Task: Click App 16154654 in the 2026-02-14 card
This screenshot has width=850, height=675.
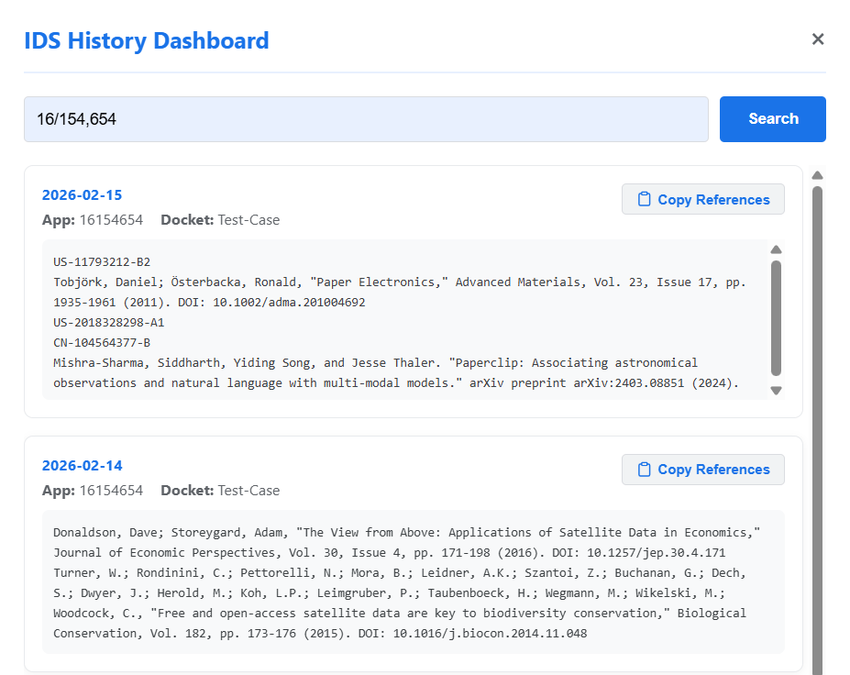Action: (93, 491)
